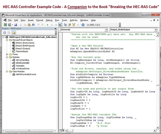Click the Reset stop icon
This screenshot has height=134, width=161.
pyautogui.click(x=56, y=25)
